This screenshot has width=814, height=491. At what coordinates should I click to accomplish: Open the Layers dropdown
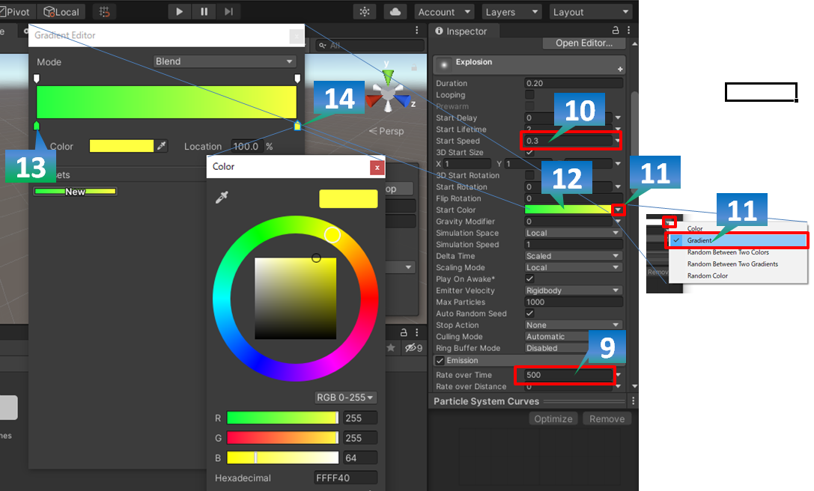[511, 12]
